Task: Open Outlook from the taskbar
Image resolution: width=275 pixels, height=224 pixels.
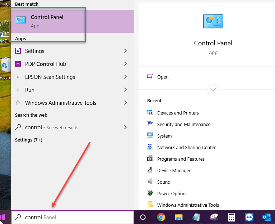Action: [267, 217]
